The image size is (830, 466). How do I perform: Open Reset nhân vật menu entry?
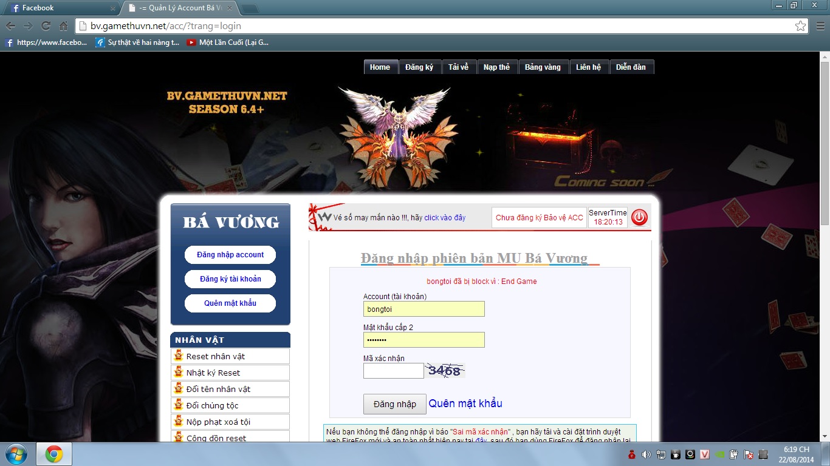[x=230, y=356]
